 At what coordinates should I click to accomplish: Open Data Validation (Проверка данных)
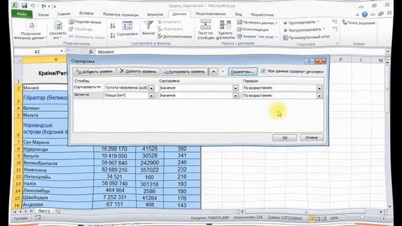click(257, 23)
